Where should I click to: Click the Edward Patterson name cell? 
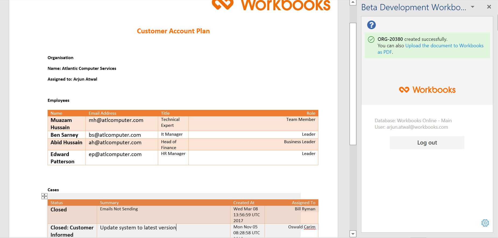tap(67, 158)
